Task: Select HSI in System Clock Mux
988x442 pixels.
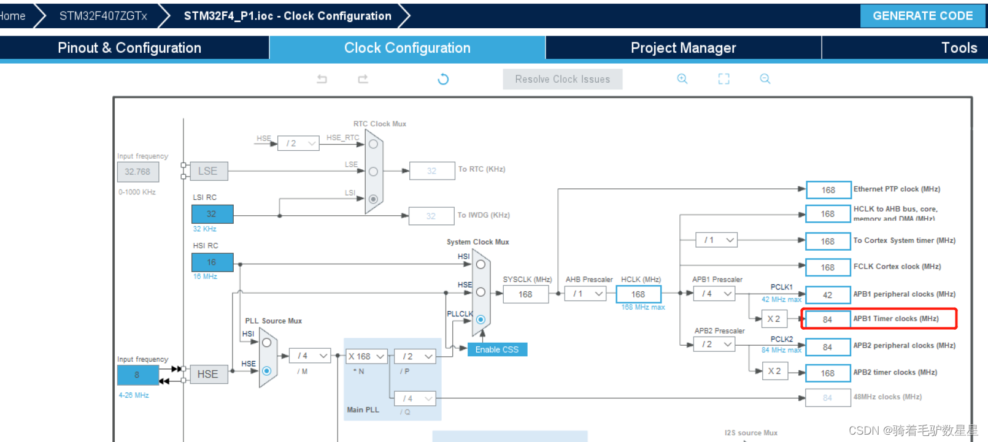Action: 480,264
